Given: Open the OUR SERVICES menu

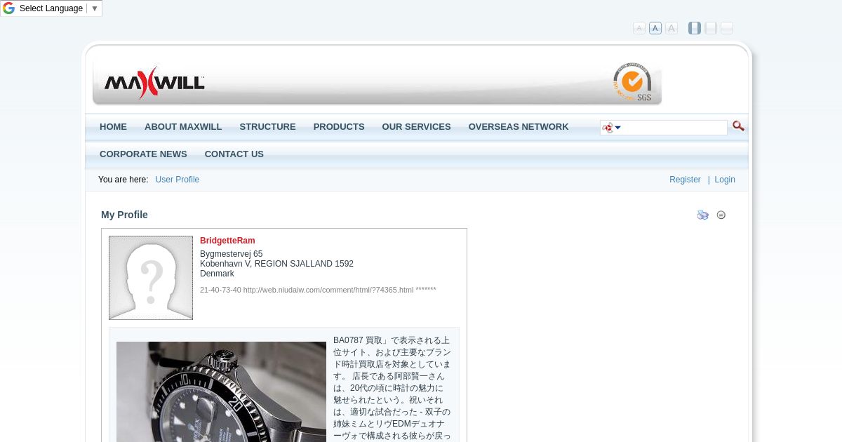Looking at the screenshot, I should tap(416, 127).
